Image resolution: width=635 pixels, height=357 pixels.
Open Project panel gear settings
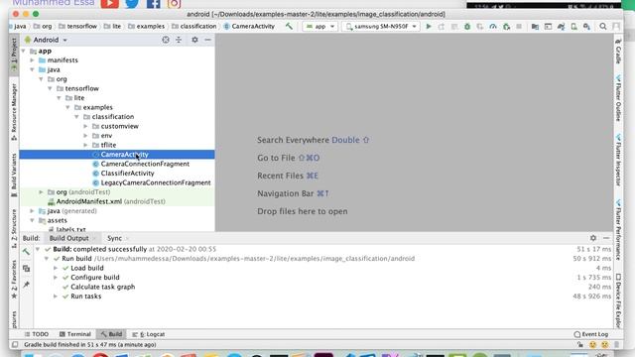[194, 40]
